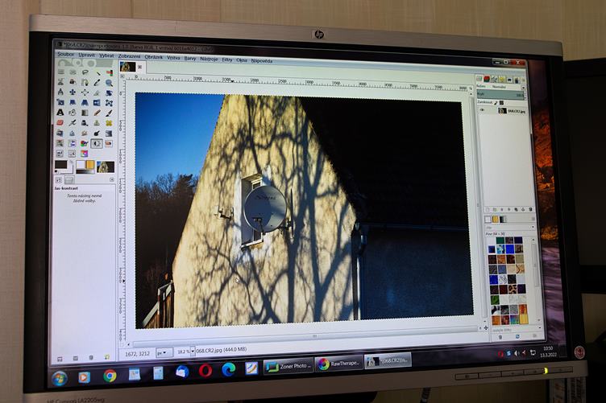Click the dark foreground color swatch
Screen dimensions: 606x403
pyautogui.click(x=61, y=166)
